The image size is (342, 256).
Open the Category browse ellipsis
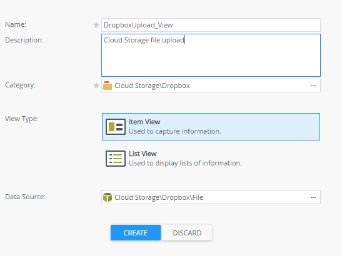coord(313,86)
